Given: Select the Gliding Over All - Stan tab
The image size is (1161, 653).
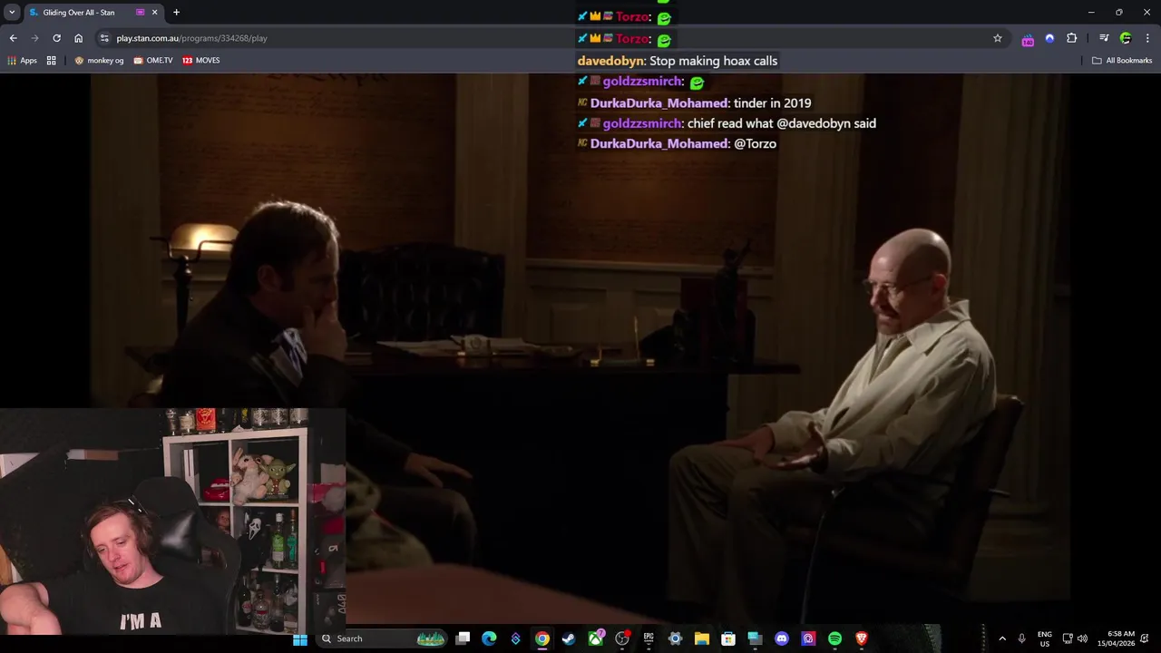Looking at the screenshot, I should (78, 13).
